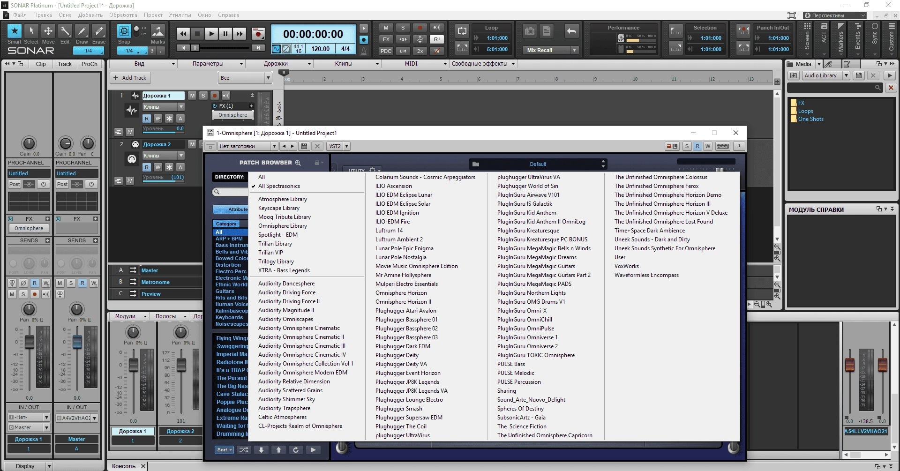Fast forward the transport
Image resolution: width=900 pixels, height=471 pixels.
(x=240, y=34)
